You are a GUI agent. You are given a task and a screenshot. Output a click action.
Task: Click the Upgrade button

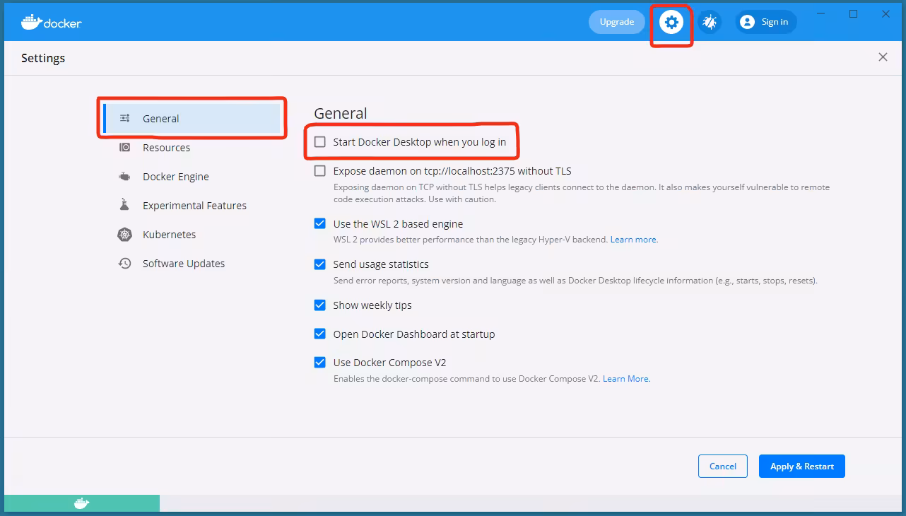pos(617,22)
